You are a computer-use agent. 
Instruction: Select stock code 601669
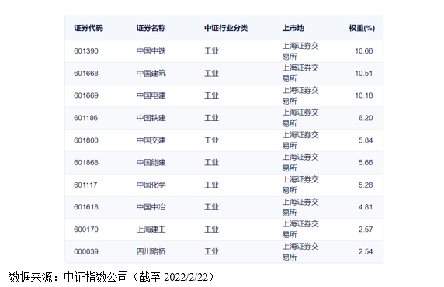86,95
